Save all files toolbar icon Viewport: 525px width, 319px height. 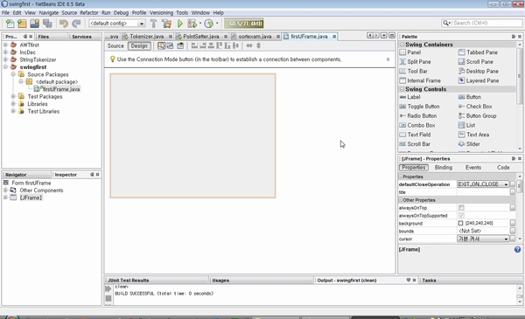coord(47,24)
